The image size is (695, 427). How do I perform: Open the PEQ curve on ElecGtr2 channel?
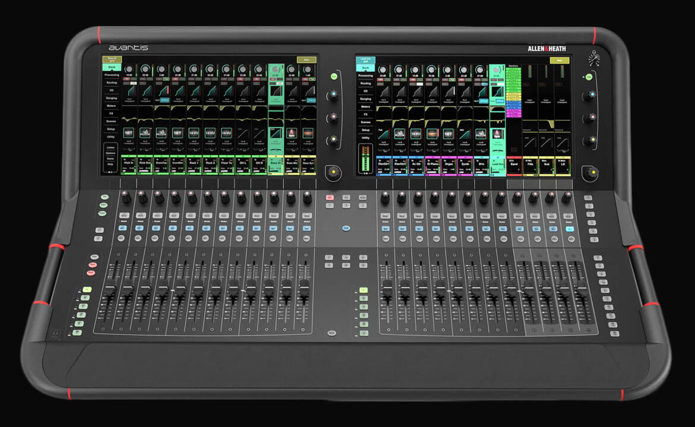(400, 122)
